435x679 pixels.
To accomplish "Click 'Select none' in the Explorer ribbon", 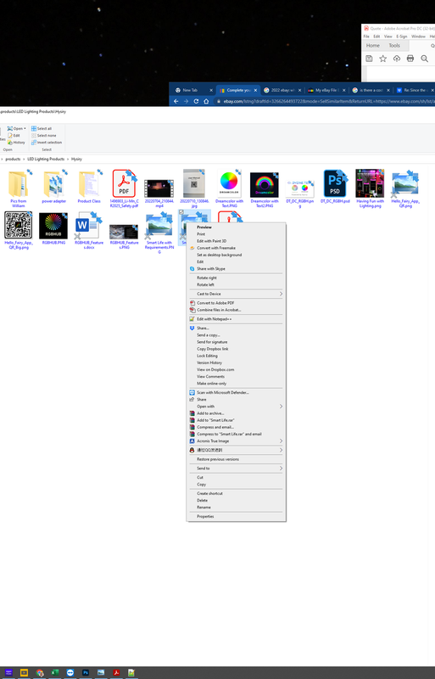I will click(x=44, y=136).
